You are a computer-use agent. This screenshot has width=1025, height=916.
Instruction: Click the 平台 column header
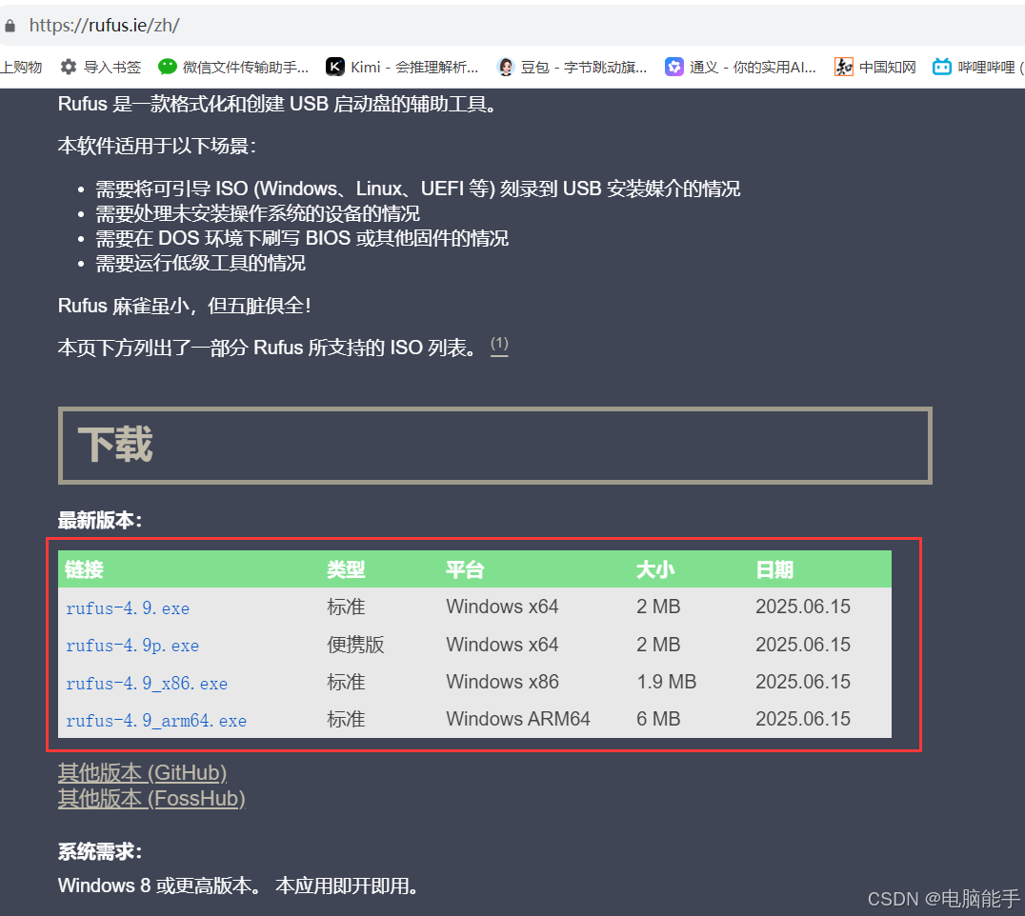click(465, 569)
